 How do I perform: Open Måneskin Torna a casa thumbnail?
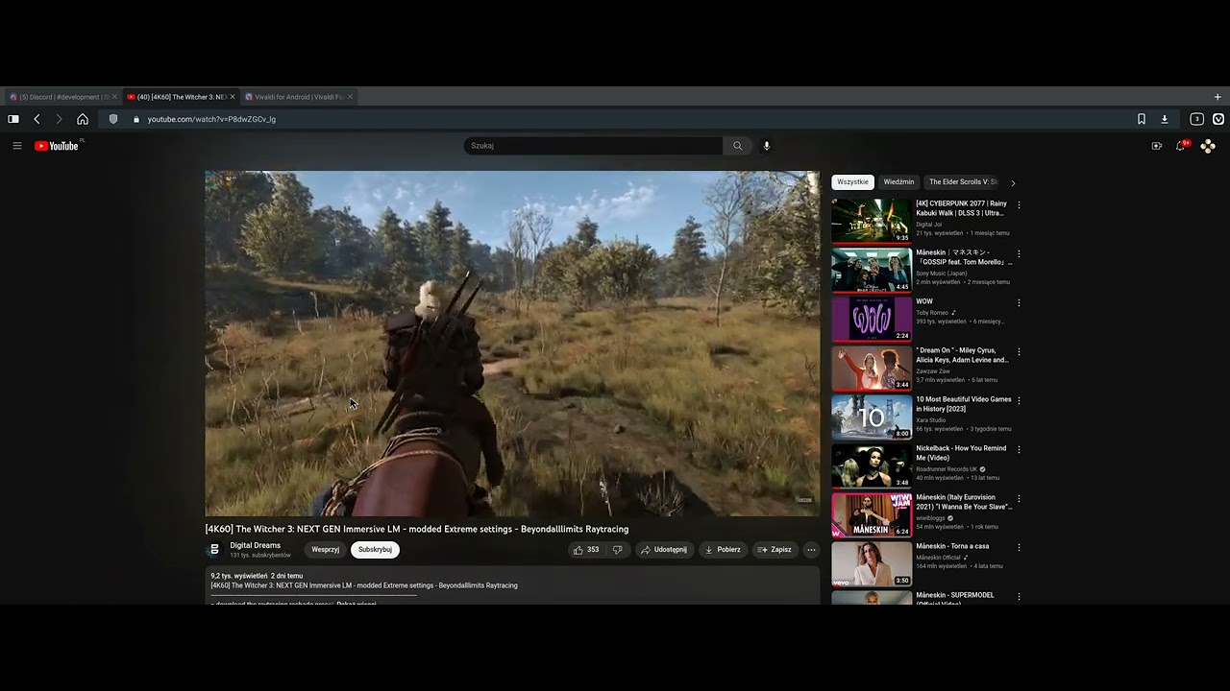click(x=872, y=563)
